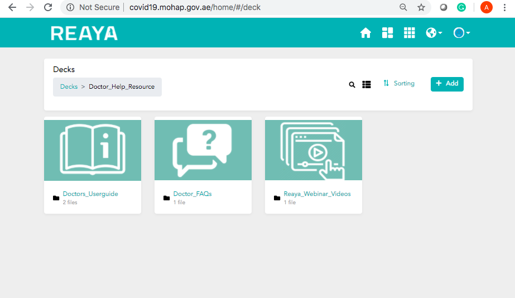Click the Reaya_Webinar_Videos video thumbnail
Image resolution: width=515 pixels, height=298 pixels.
[314, 150]
